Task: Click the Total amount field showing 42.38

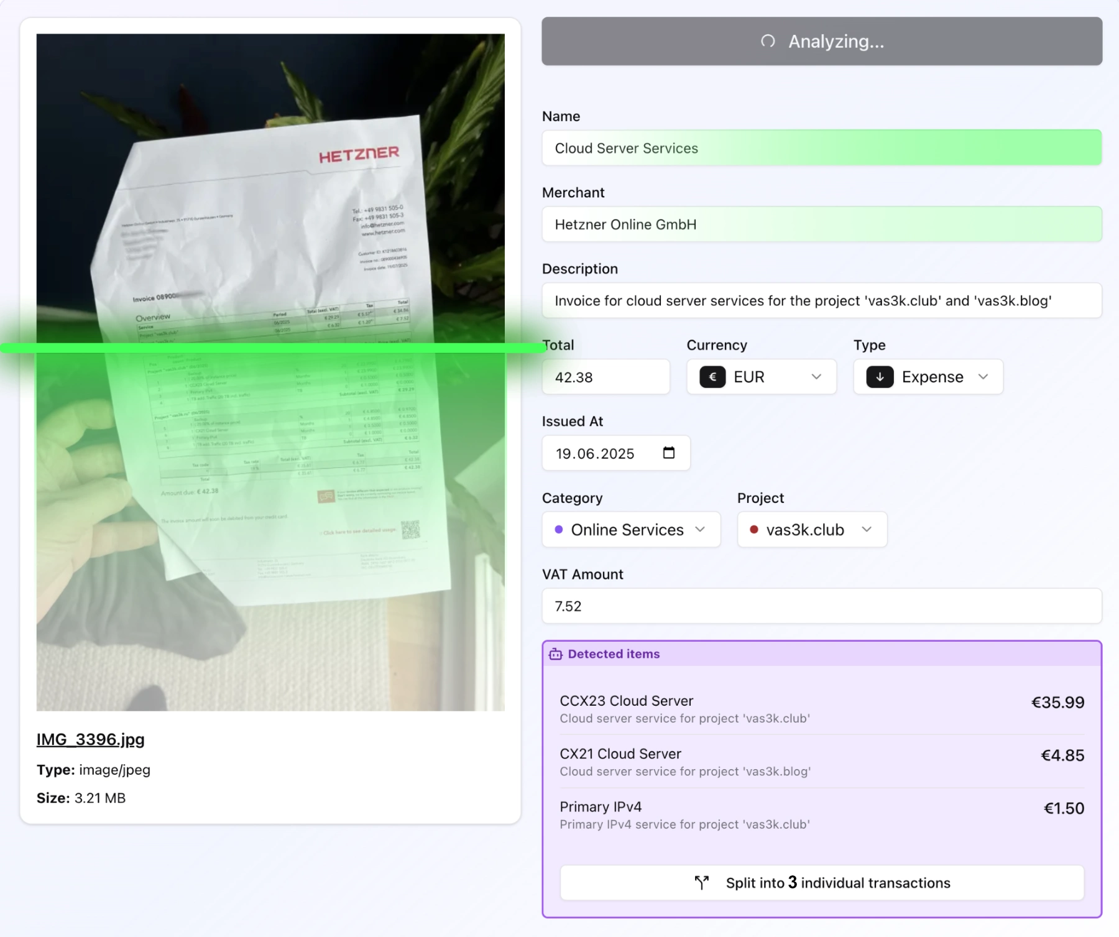Action: (x=606, y=377)
